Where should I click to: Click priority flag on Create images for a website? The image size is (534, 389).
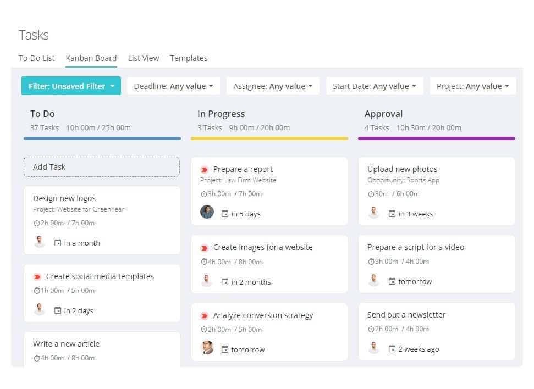tap(205, 248)
